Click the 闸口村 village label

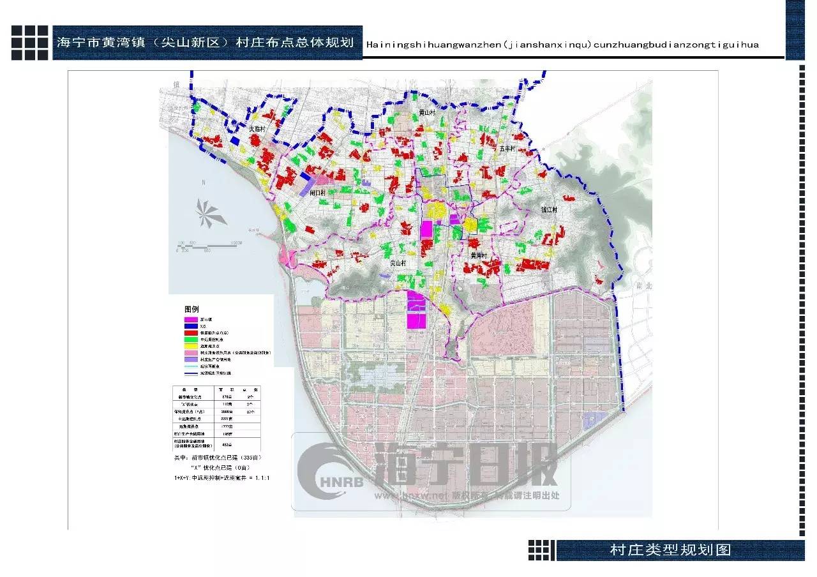[317, 193]
